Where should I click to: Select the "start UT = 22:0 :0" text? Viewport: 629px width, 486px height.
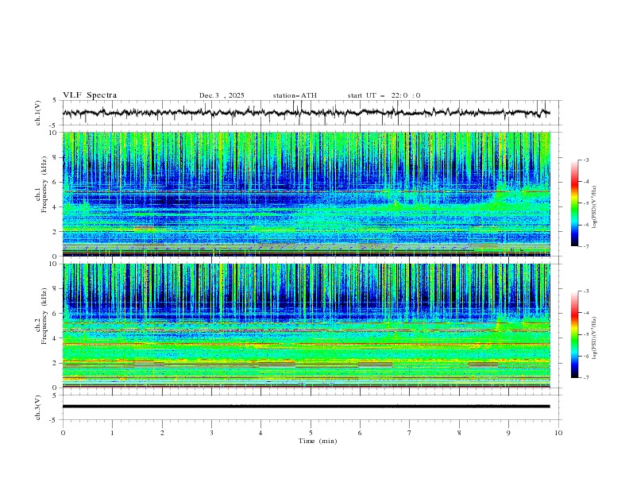[384, 95]
